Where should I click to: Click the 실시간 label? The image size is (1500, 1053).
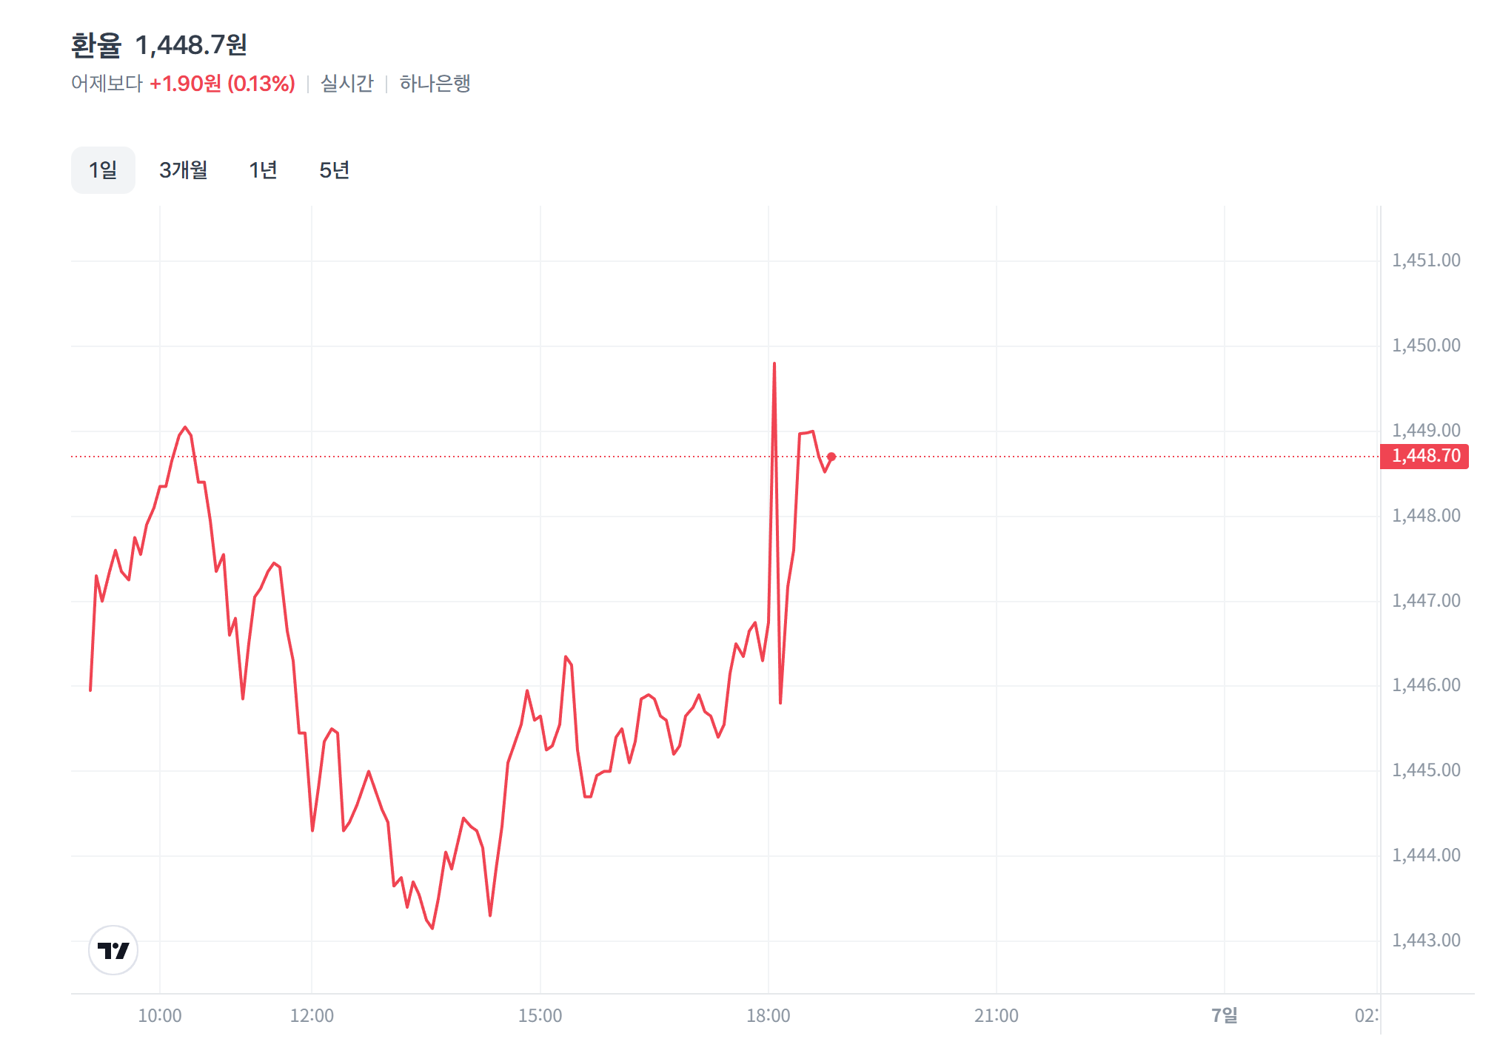click(x=346, y=84)
